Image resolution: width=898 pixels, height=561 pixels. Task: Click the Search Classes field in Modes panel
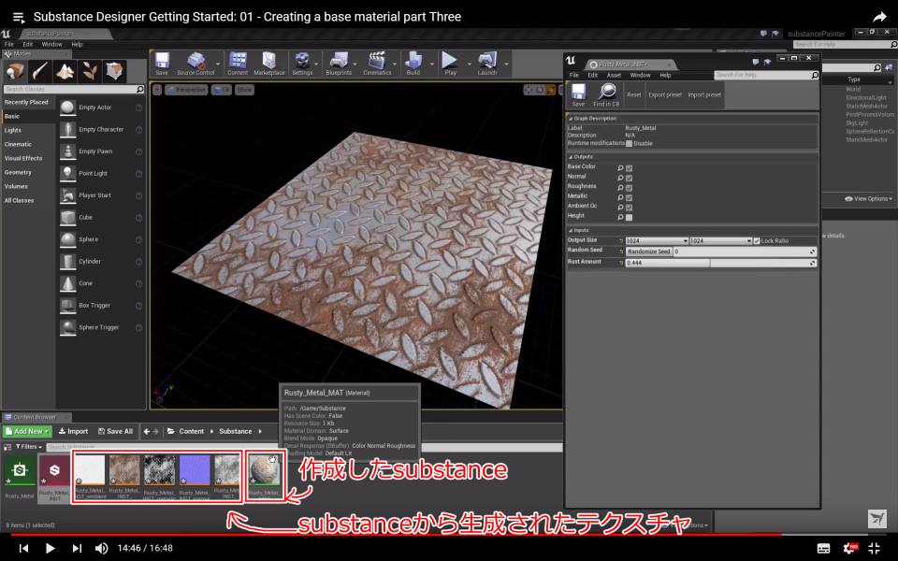[x=73, y=90]
